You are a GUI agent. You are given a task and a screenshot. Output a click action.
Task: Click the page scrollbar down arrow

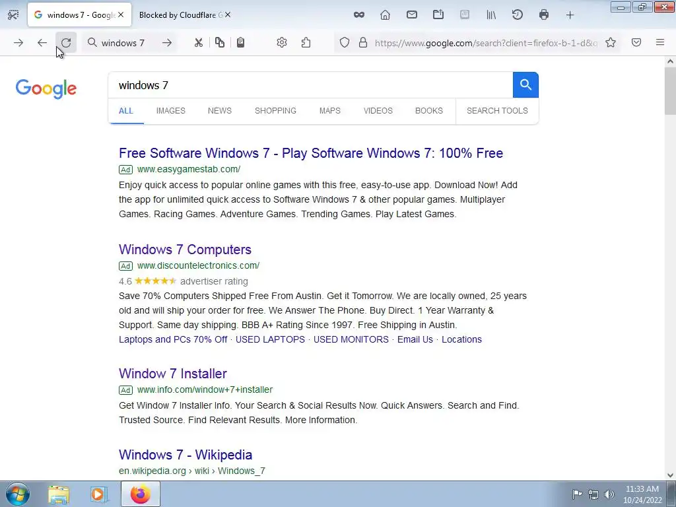(670, 475)
